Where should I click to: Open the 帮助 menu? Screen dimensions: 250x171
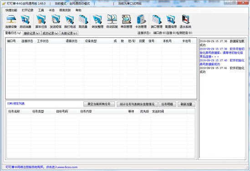coord(78,10)
